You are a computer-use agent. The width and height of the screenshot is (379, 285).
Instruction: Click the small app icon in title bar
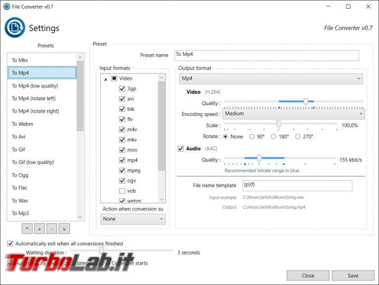(x=7, y=6)
